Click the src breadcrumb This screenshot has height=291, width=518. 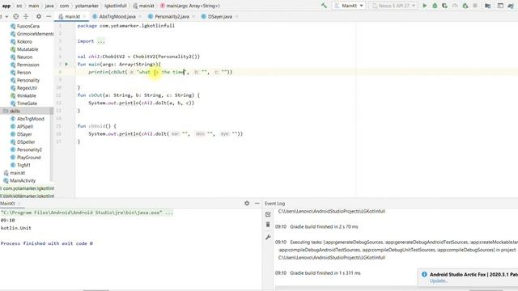tap(19, 6)
